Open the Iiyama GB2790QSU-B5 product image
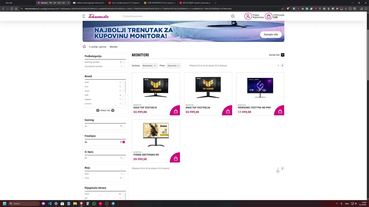The height and width of the screenshot is (207, 369). coord(156,135)
